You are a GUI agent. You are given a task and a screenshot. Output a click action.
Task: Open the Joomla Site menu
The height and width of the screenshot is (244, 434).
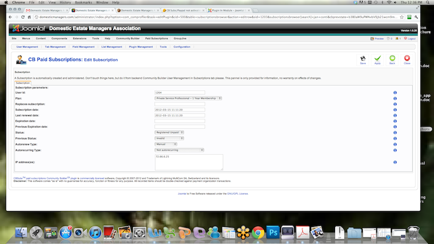(x=14, y=39)
